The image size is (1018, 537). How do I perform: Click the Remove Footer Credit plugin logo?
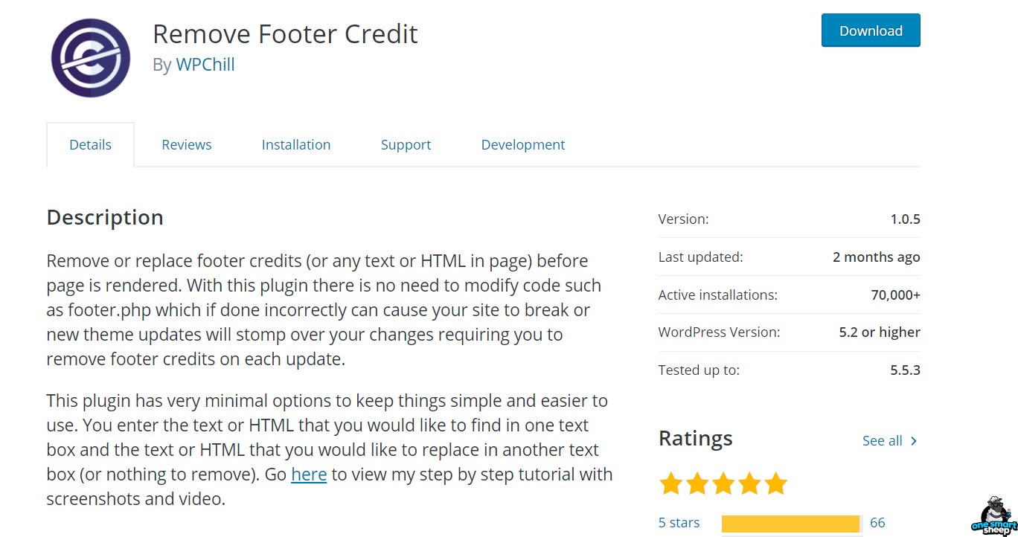pos(89,57)
